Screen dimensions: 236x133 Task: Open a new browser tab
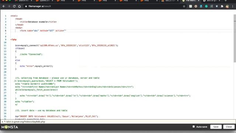(225, 1)
